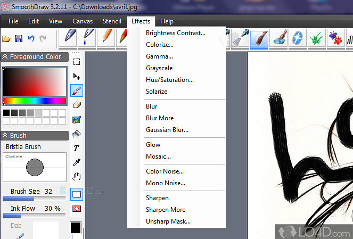Select the leaky pen with ink drop
Image resolution: width=353 pixels, height=239 pixels.
[x=87, y=38]
